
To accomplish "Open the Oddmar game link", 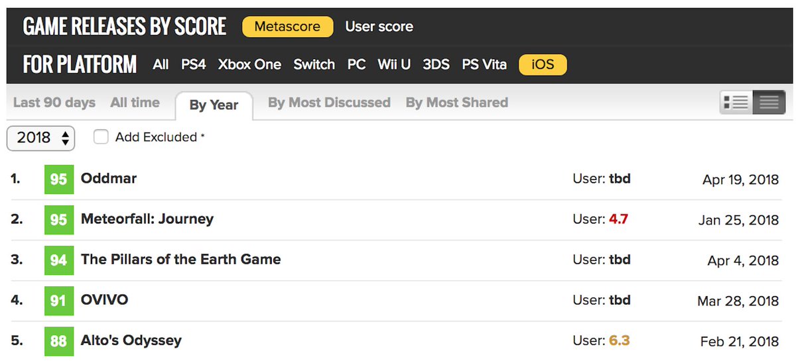I will [109, 178].
